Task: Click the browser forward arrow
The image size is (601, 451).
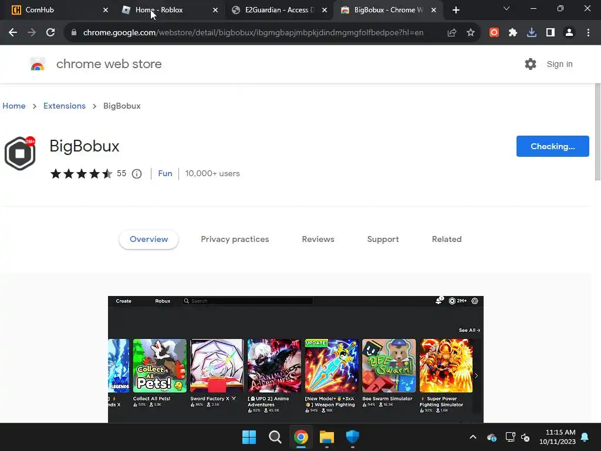Action: [x=32, y=33]
